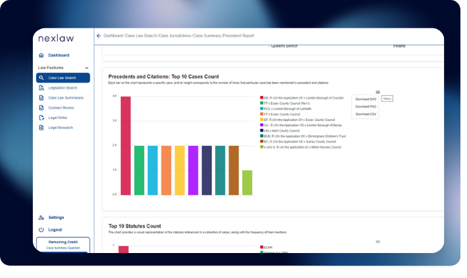
Task: Click Precedent Report in the breadcrumb
Action: (x=239, y=35)
